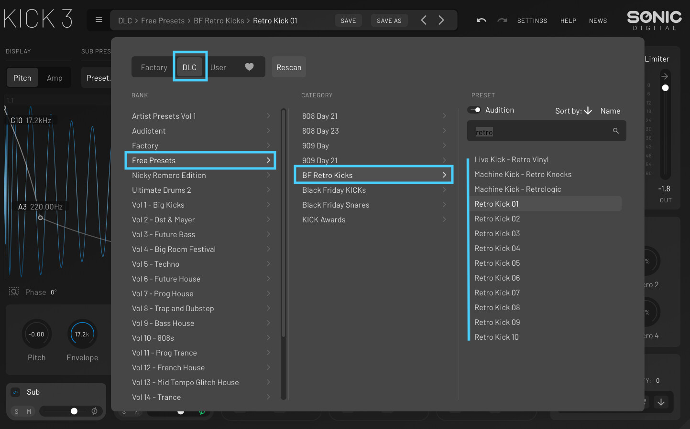Screen dimensions: 690x429
Task: Select the Pitch display tab
Action: [x=22, y=78]
